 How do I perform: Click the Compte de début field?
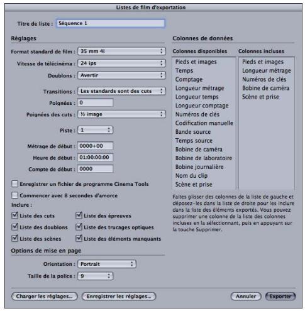(96, 169)
